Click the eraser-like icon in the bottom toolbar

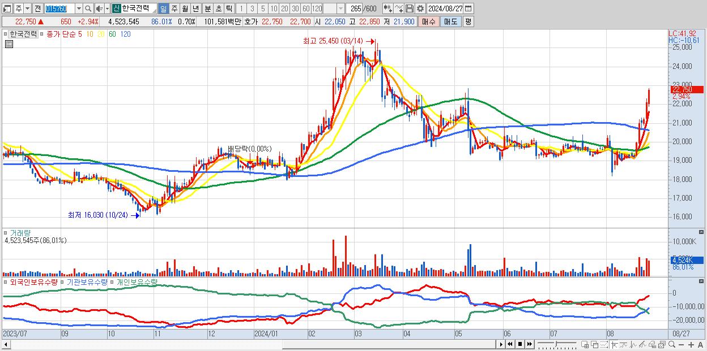652,344
